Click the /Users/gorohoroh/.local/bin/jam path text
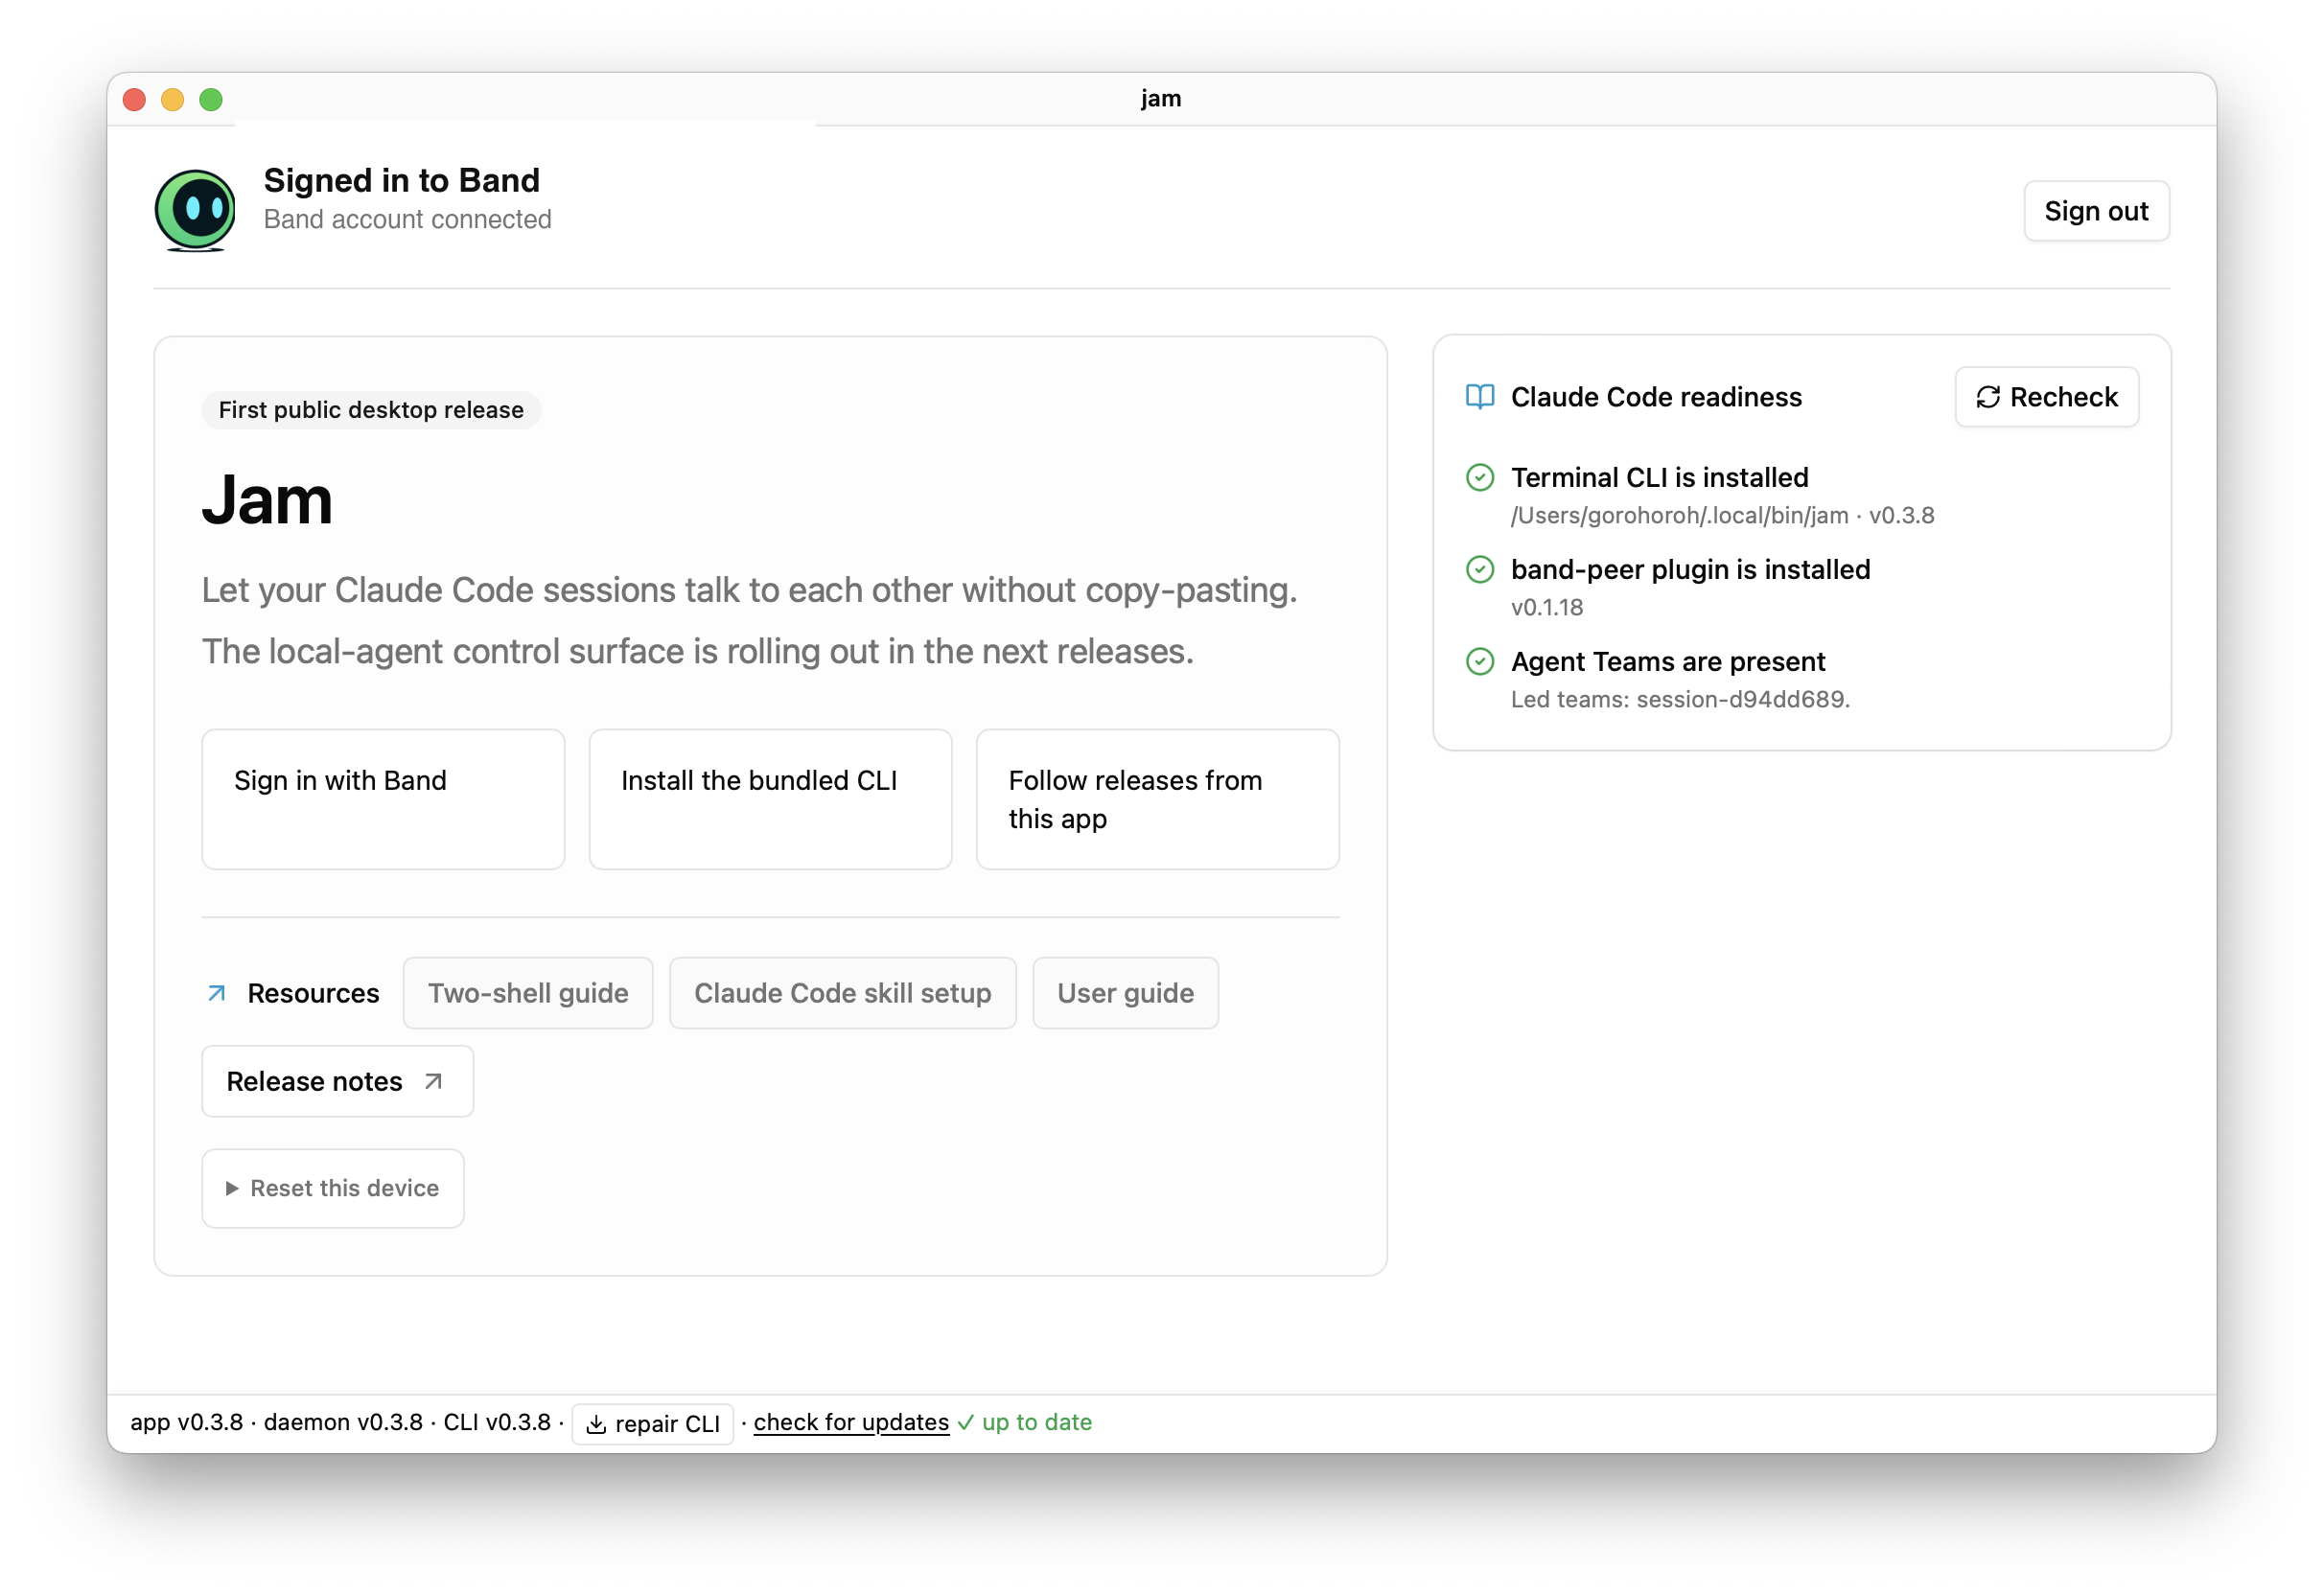2324x1595 pixels. click(1679, 515)
